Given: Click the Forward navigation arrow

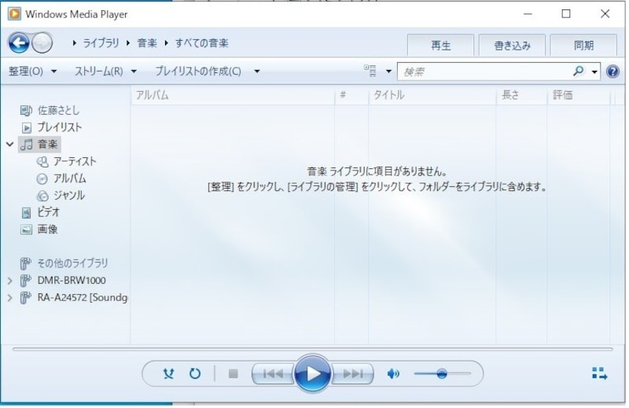Looking at the screenshot, I should click(42, 43).
